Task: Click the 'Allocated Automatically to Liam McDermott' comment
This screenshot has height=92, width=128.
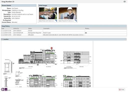Action: 64,35
